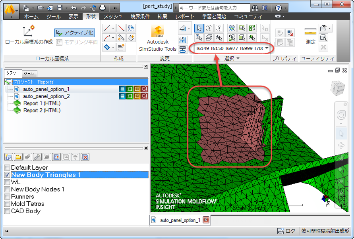Select the ツール panel tab
Image resolution: width=354 pixels, height=239 pixels.
tap(29, 74)
